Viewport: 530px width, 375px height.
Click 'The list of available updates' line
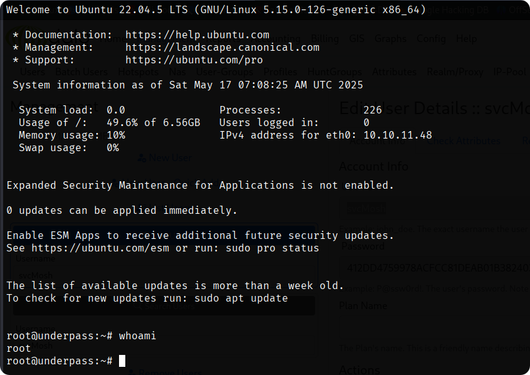point(175,286)
